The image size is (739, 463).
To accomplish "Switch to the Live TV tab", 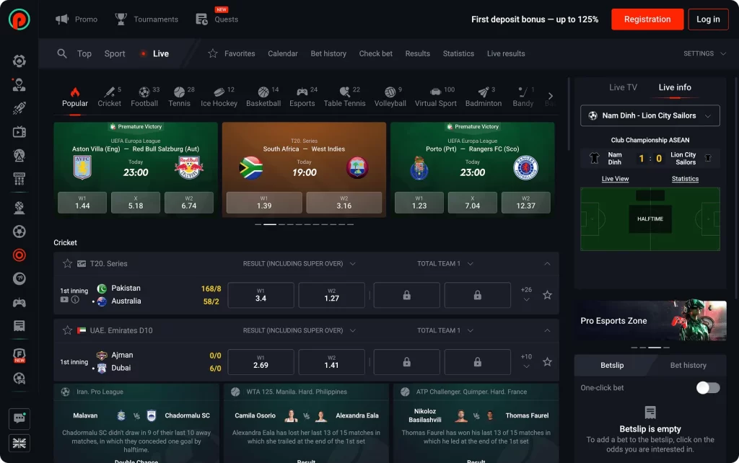I will [623, 87].
